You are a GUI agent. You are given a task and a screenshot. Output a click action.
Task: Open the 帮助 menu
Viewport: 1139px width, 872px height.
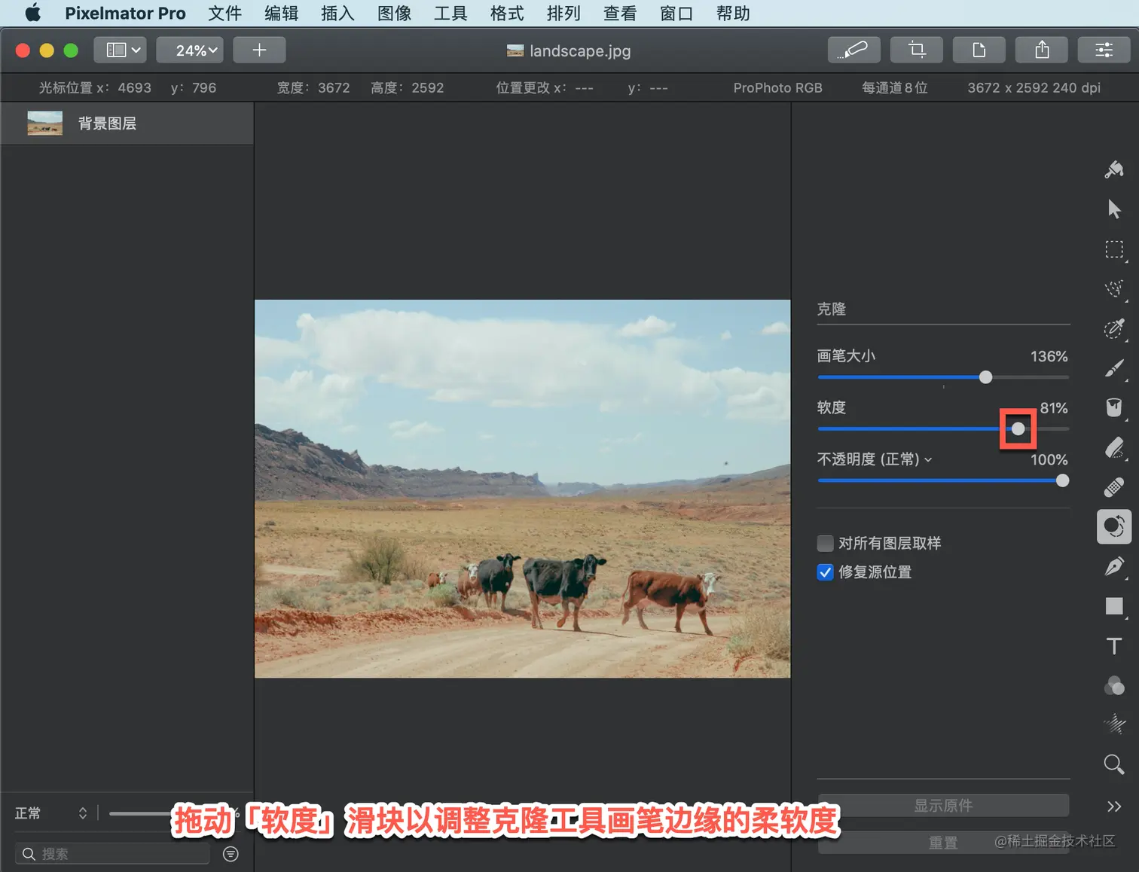733,14
